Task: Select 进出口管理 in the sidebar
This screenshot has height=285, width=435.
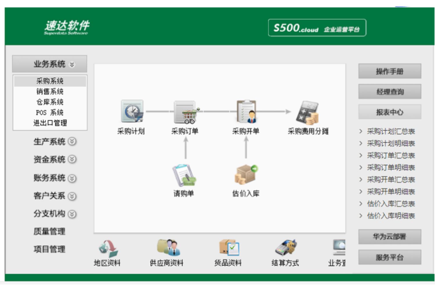Action: 50,123
